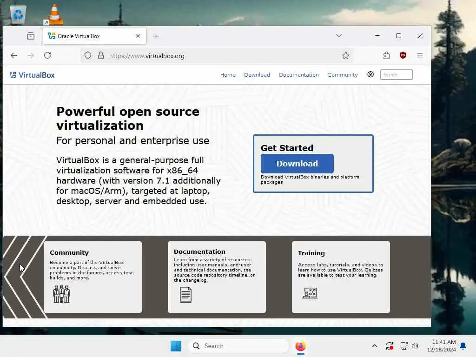Viewport: 476px width, 357px height.
Task: Click the VirtualBox favicon on the tab
Action: pos(52,36)
